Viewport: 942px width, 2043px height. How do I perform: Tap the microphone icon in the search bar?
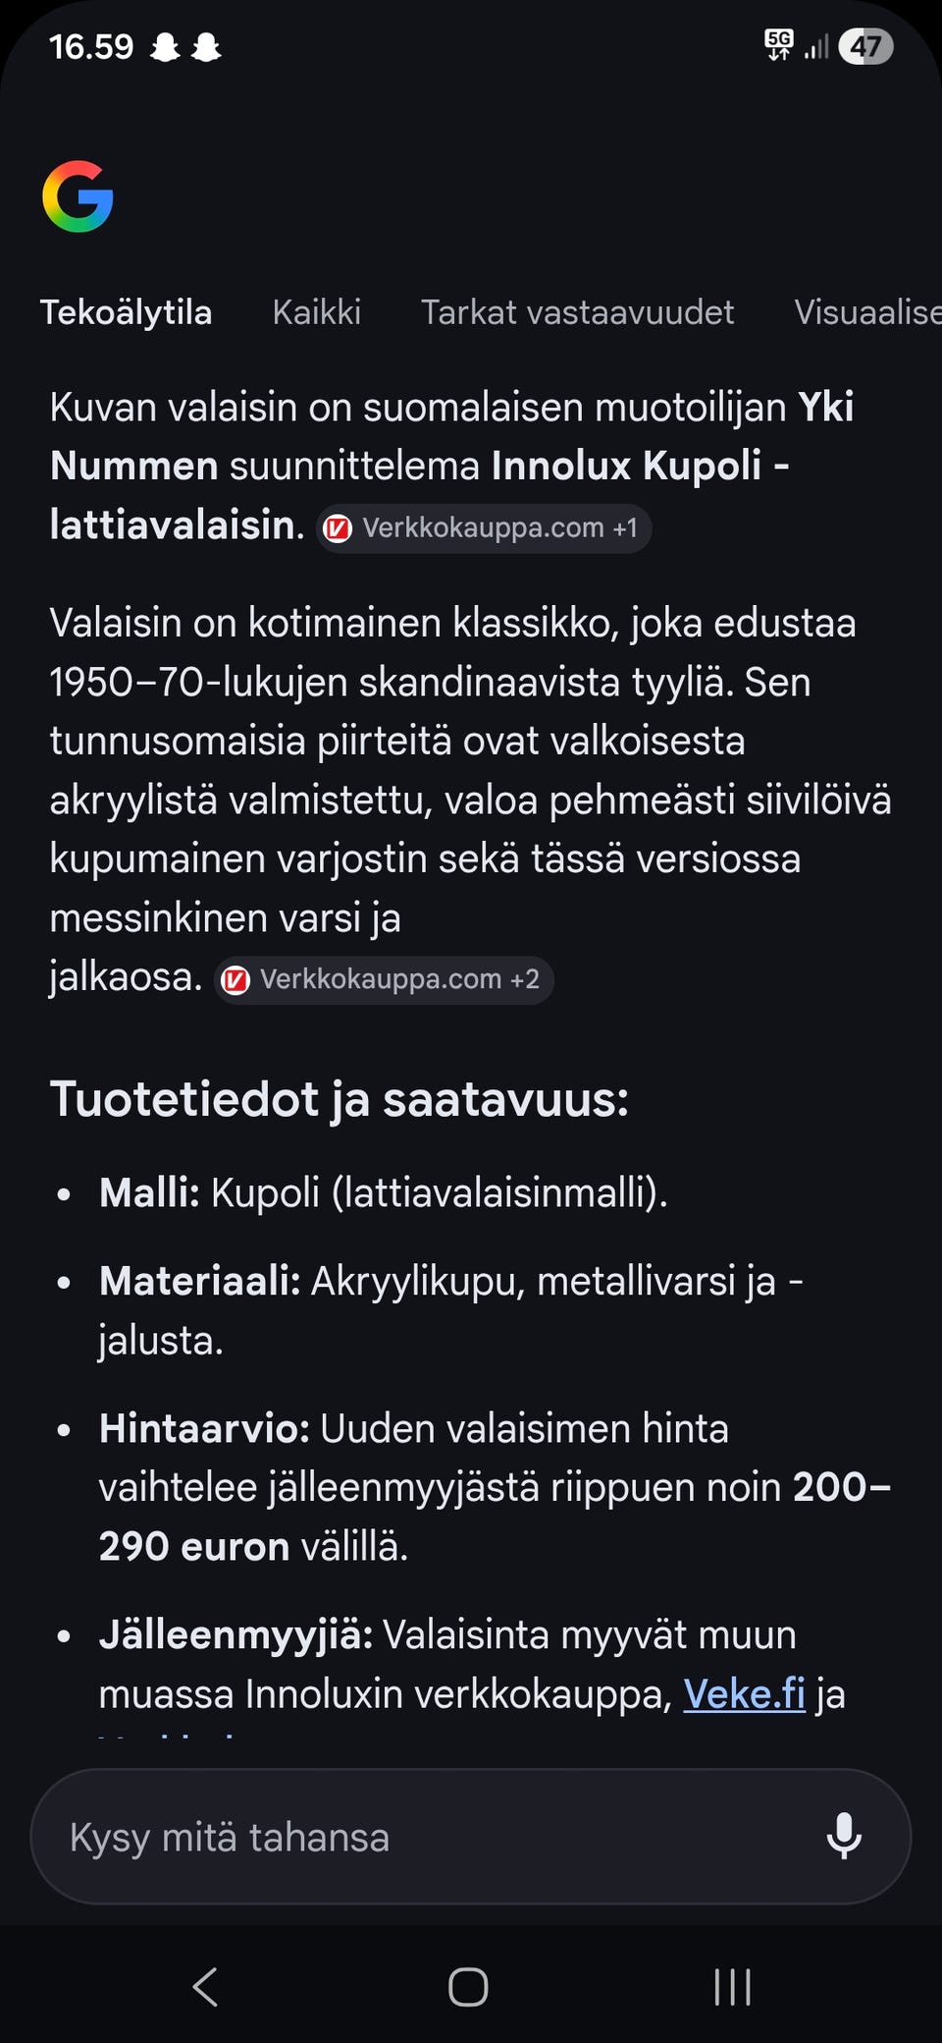click(x=846, y=1836)
